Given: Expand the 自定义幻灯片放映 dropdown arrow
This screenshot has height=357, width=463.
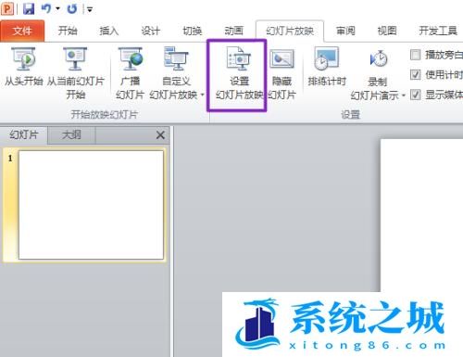Looking at the screenshot, I should point(203,95).
